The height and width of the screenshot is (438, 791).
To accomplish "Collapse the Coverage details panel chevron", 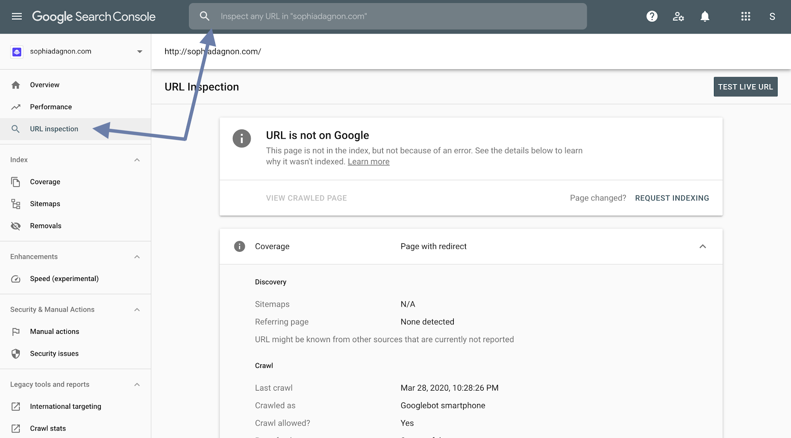I will 703,246.
